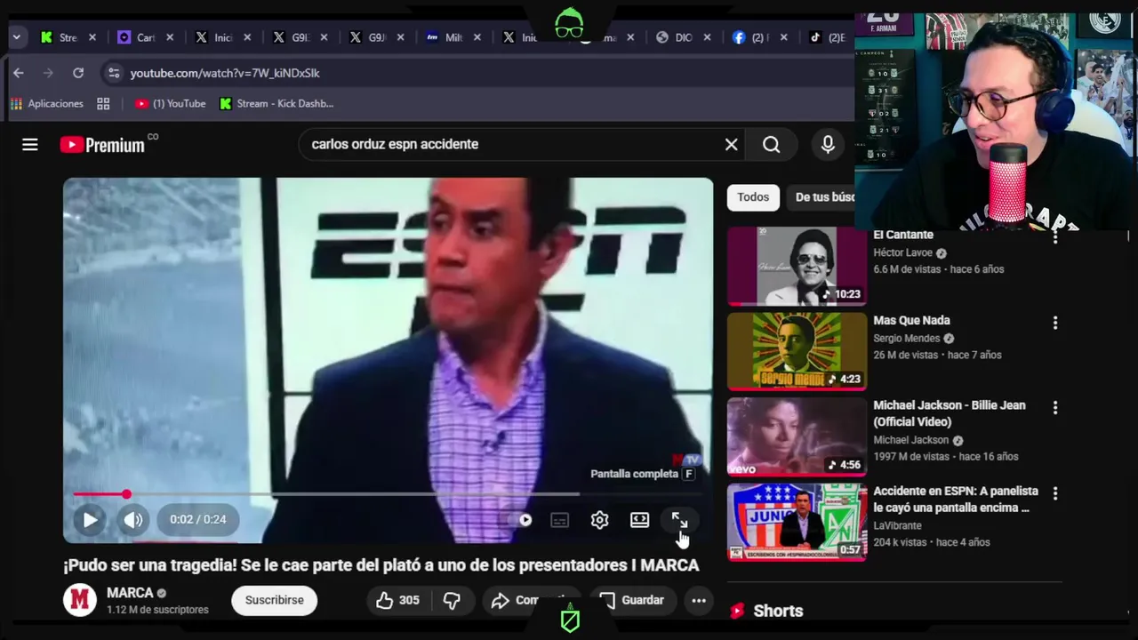Image resolution: width=1138 pixels, height=640 pixels.
Task: Open the Mas Que Nada thumbnail
Action: tap(797, 351)
